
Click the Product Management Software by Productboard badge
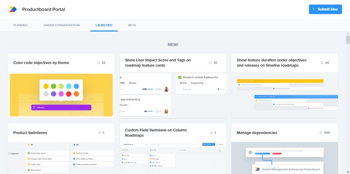(x=288, y=169)
